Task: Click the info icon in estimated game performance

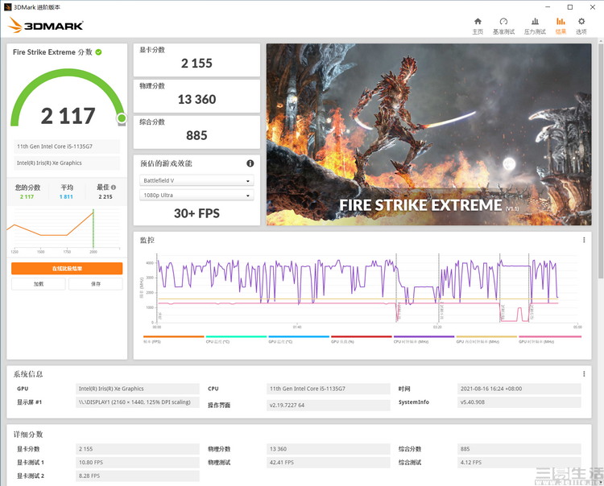Action: tap(250, 163)
